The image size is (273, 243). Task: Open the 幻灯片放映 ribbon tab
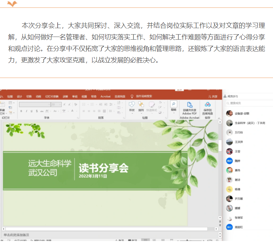52,96
